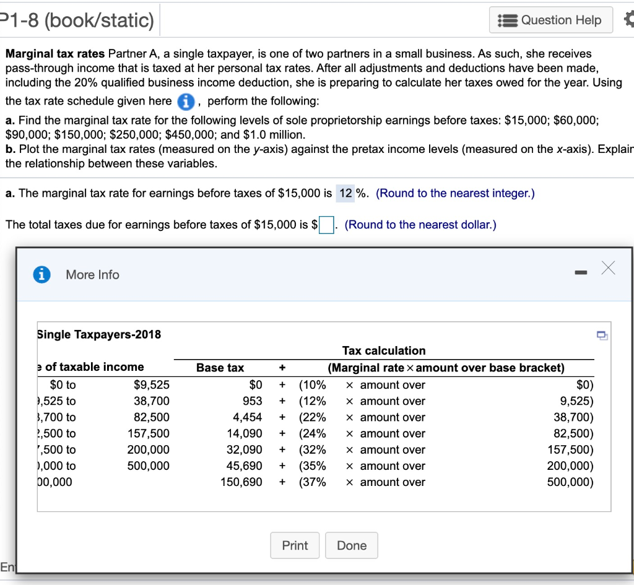Click the base tax value 14,090
This screenshot has height=585, width=634.
click(x=244, y=433)
